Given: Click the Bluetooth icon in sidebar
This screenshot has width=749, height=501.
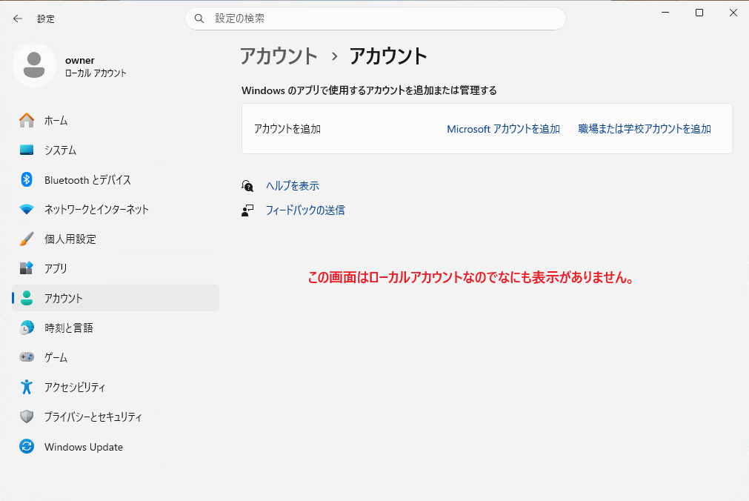Looking at the screenshot, I should pyautogui.click(x=27, y=180).
